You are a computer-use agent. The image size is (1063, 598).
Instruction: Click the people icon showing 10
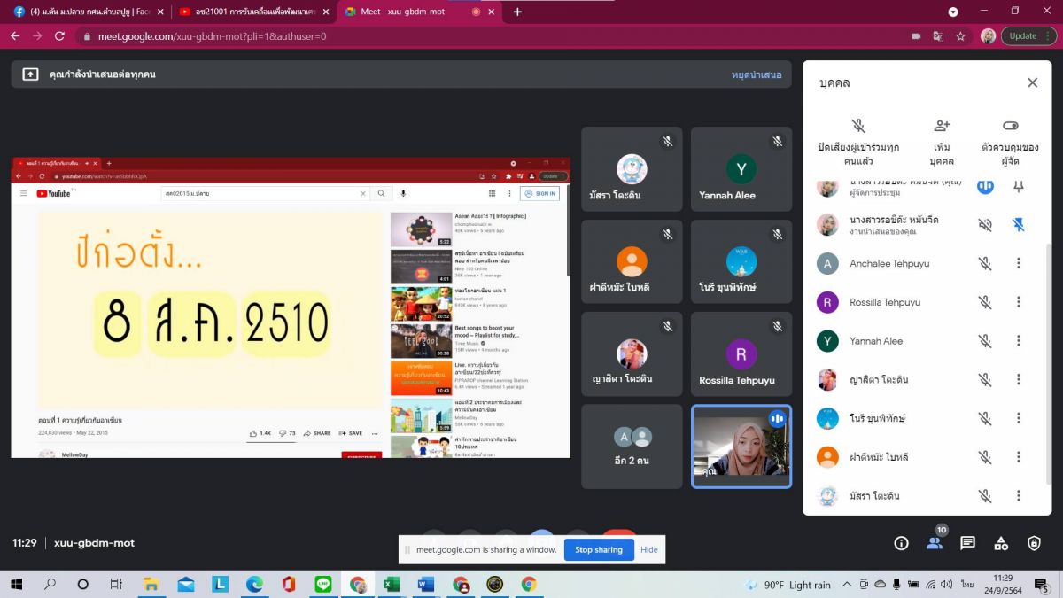coord(935,543)
